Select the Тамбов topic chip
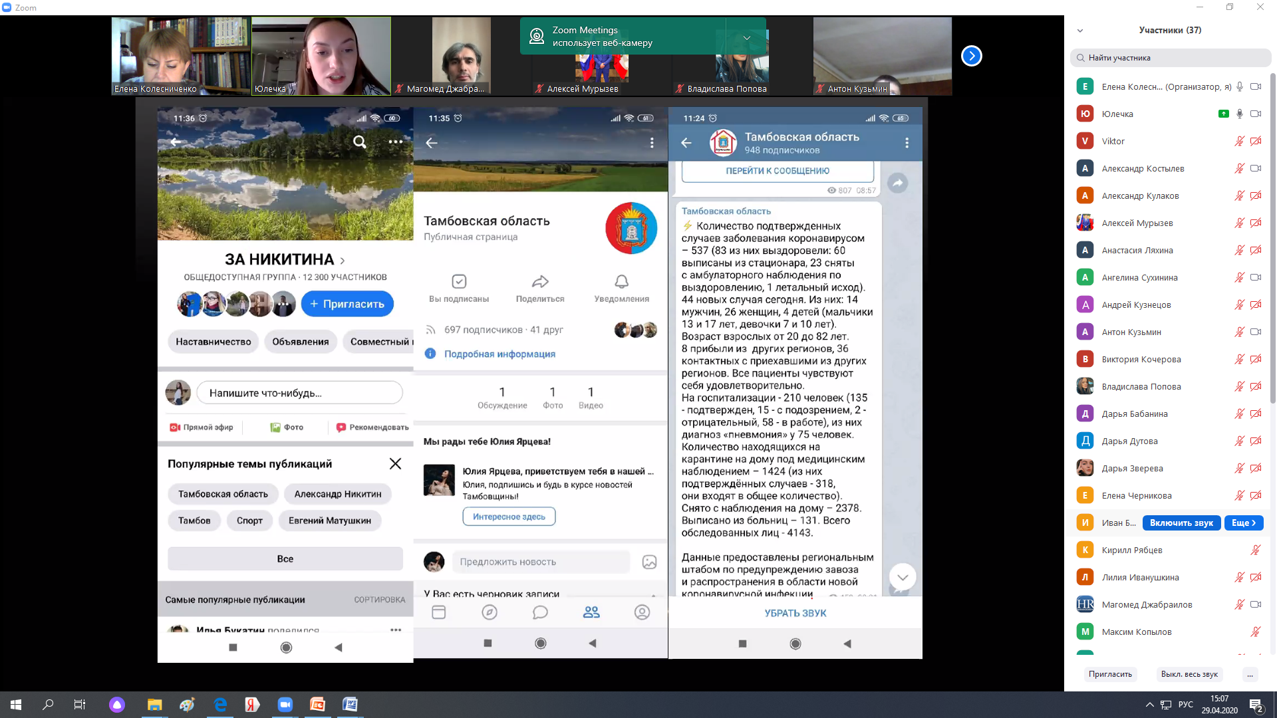This screenshot has height=718, width=1277. [194, 521]
